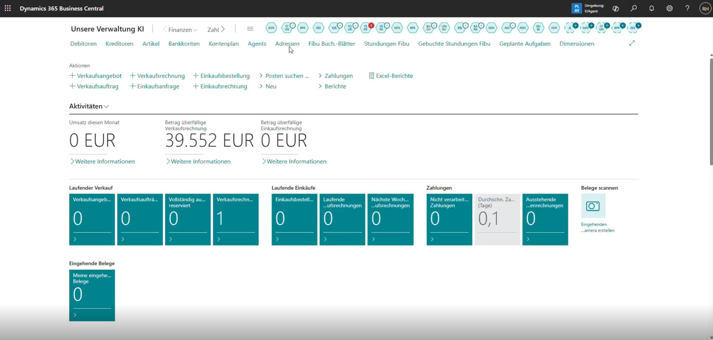
Task: Open the Agents menu item
Action: pos(257,43)
